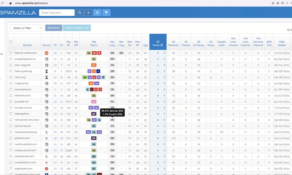
Task: Click the pink 22 topic badge for accenten.be
Action: click(94, 102)
